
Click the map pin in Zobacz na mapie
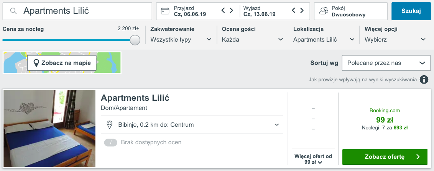click(x=36, y=63)
